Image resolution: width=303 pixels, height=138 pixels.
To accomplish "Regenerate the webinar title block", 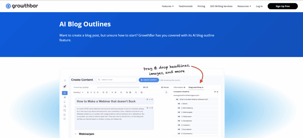I will pyautogui.click(x=147, y=99).
